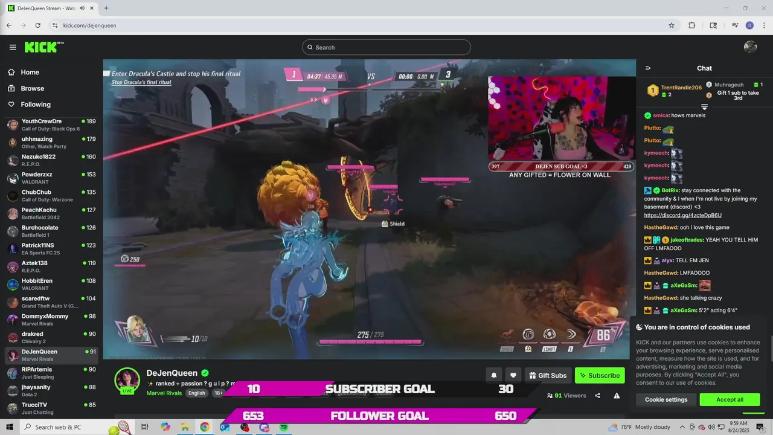Select the DeJenQueen Stream browser tab
Image resolution: width=773 pixels, height=435 pixels.
point(51,8)
